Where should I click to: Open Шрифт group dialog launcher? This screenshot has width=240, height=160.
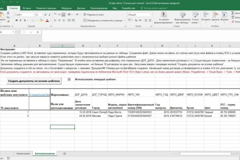coord(51,26)
